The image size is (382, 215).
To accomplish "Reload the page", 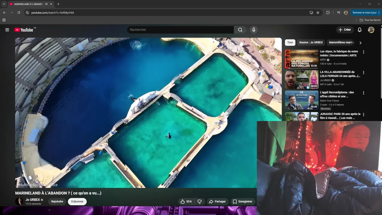I will pos(19,13).
